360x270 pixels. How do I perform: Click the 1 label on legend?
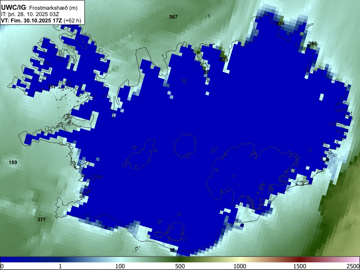[x=60, y=266]
